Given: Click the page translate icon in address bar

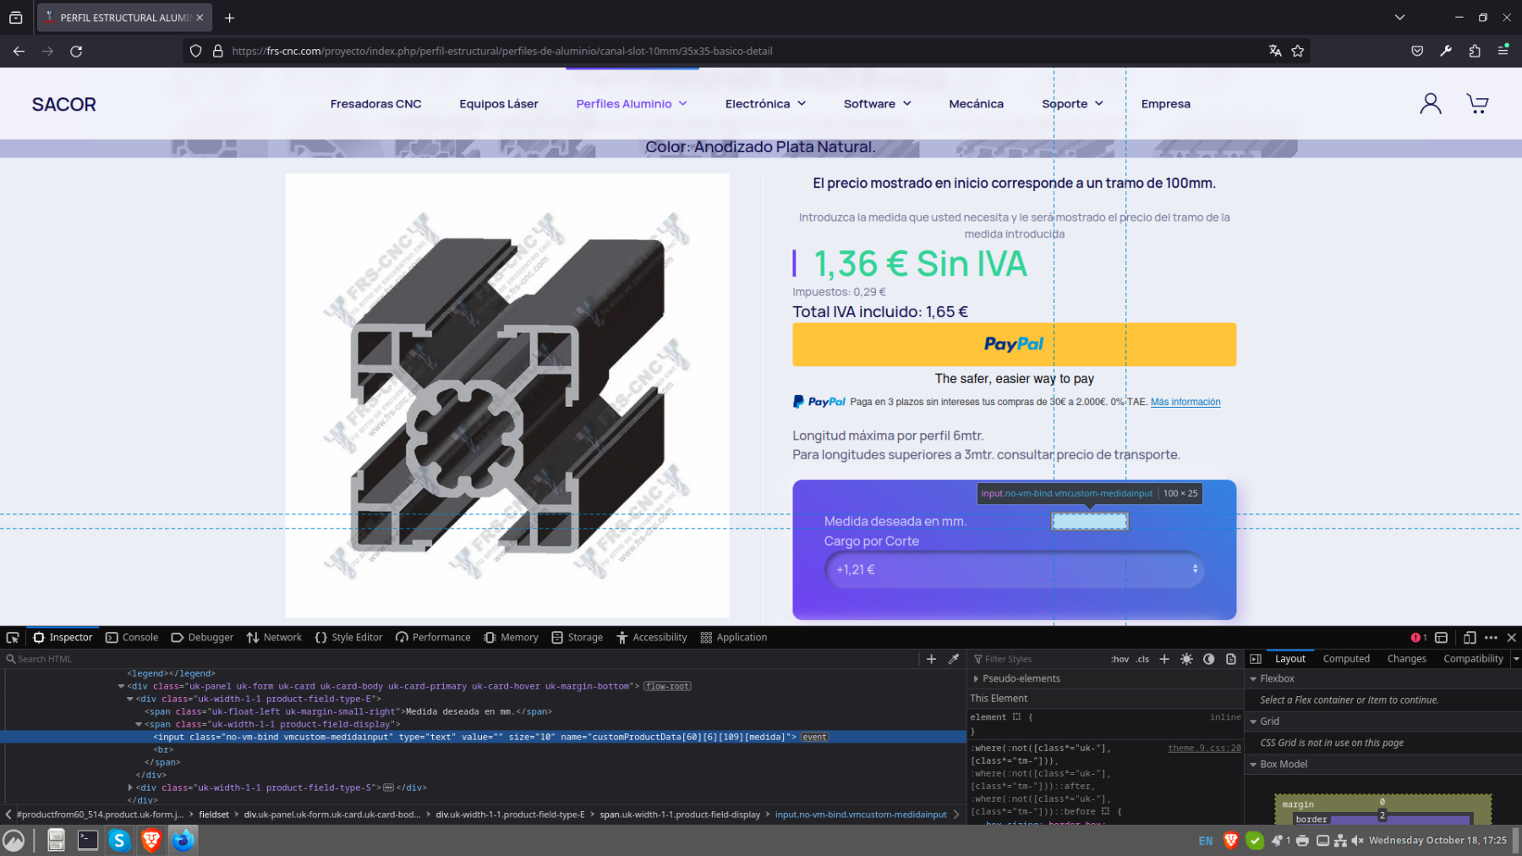Looking at the screenshot, I should (1275, 51).
